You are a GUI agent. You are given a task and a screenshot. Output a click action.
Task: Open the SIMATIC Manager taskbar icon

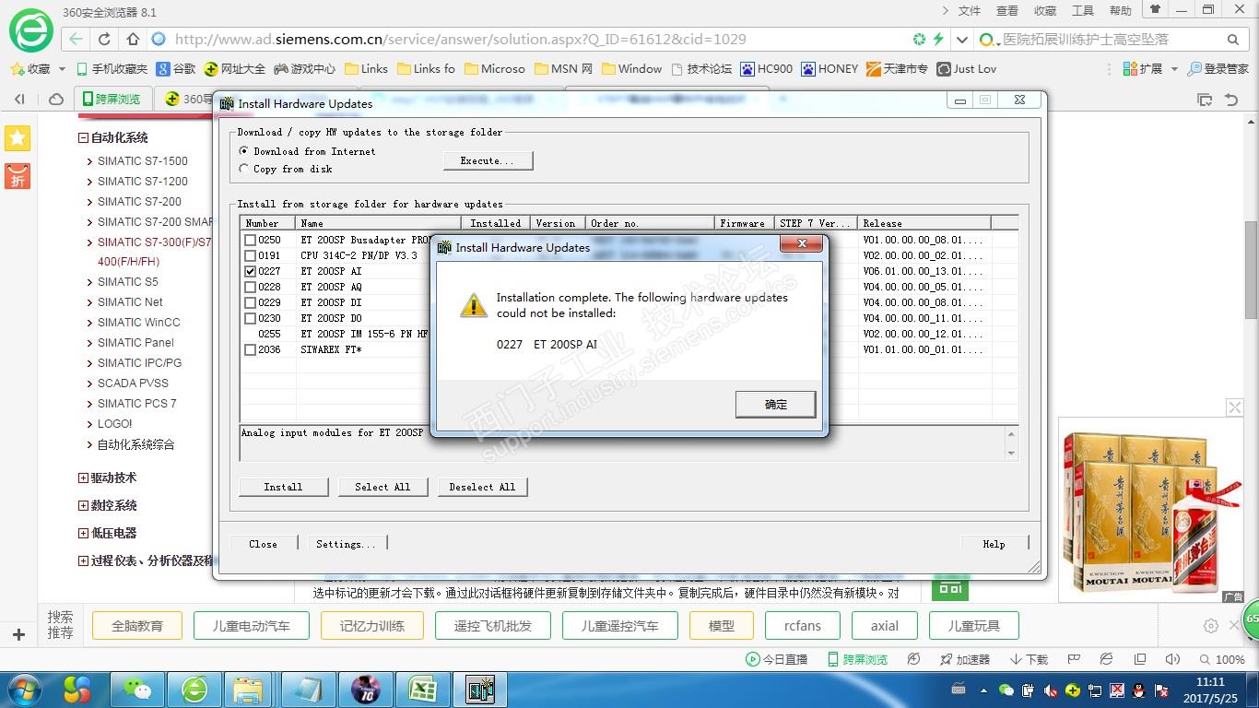coord(480,690)
